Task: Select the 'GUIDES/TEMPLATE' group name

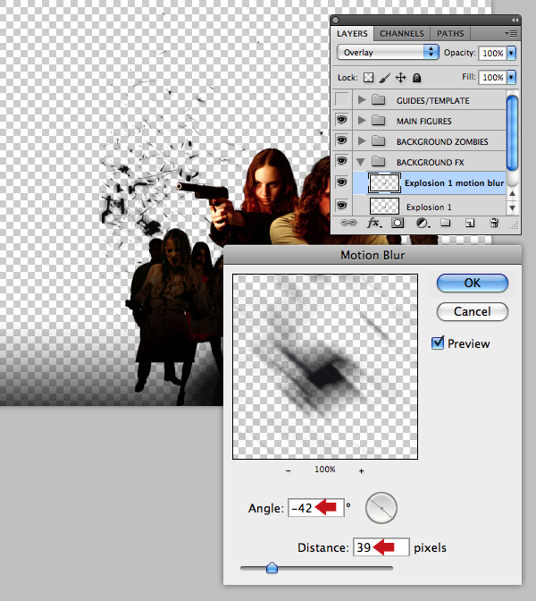Action: 433,100
